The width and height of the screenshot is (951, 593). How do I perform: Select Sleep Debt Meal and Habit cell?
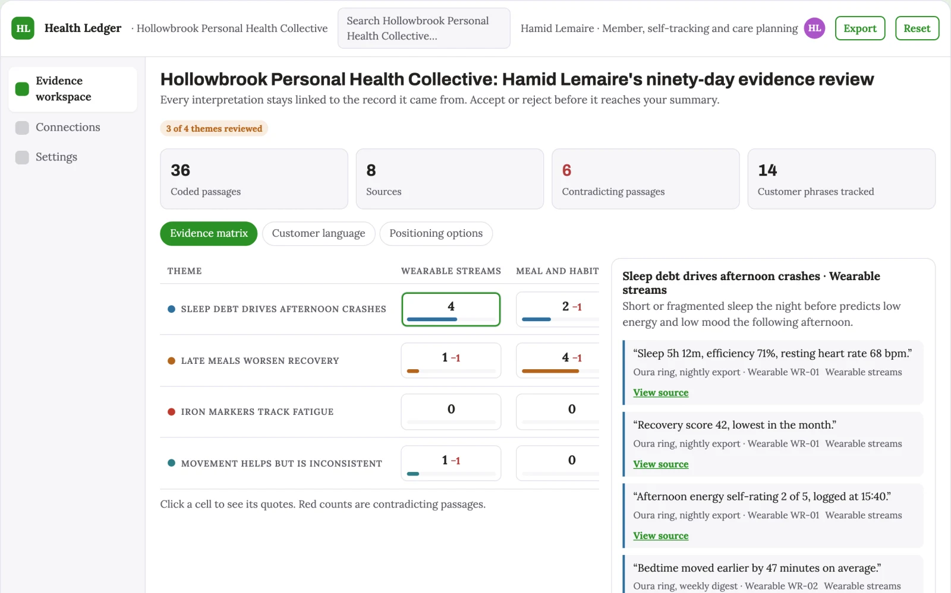point(558,309)
